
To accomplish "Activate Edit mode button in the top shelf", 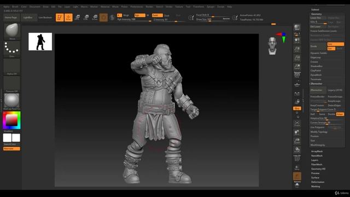I will (x=60, y=18).
